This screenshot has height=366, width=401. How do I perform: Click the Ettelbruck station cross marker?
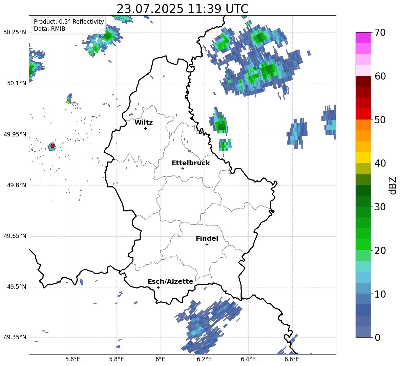183,169
